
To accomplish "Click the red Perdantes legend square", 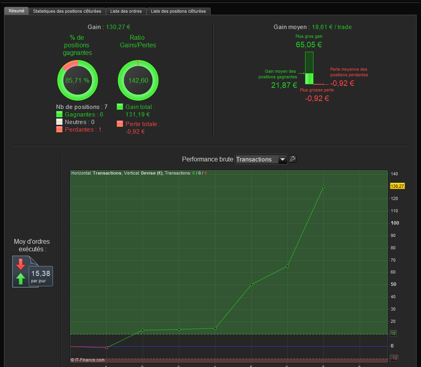I will coord(59,130).
